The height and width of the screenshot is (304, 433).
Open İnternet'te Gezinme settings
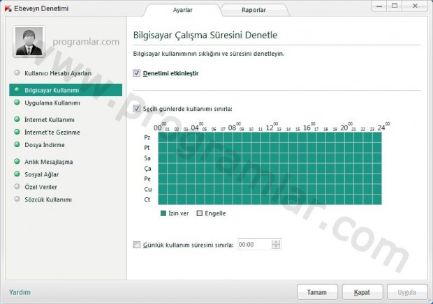click(x=52, y=132)
